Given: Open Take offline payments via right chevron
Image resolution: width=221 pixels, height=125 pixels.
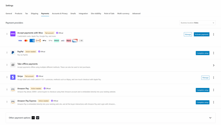Looking at the screenshot, I should click(x=214, y=65).
